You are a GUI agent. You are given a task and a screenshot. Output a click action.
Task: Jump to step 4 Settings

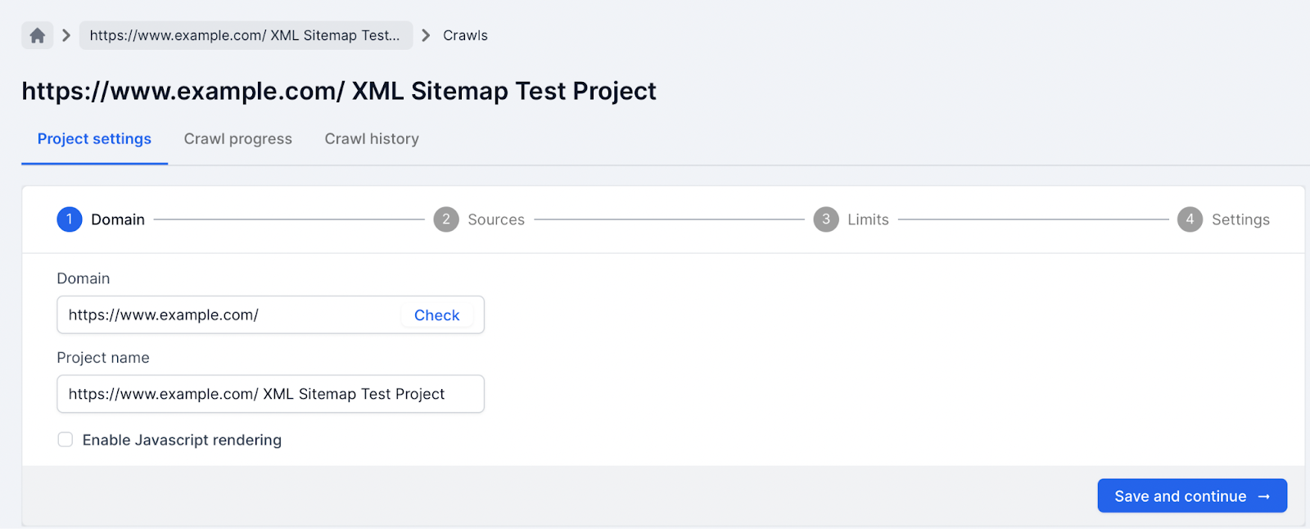tap(1224, 219)
